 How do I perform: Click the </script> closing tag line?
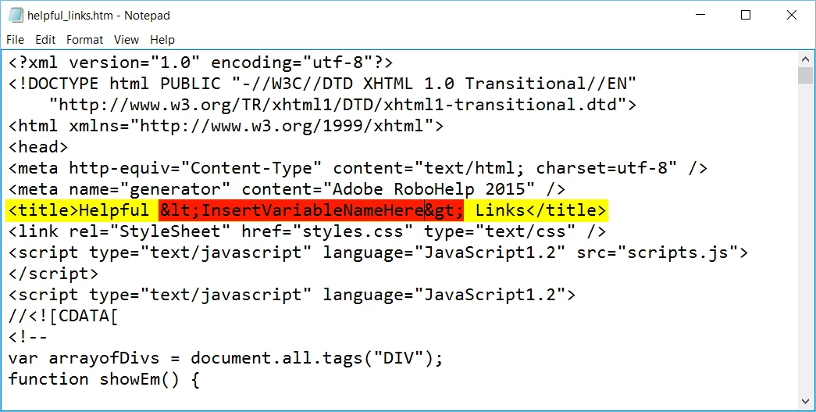(53, 274)
